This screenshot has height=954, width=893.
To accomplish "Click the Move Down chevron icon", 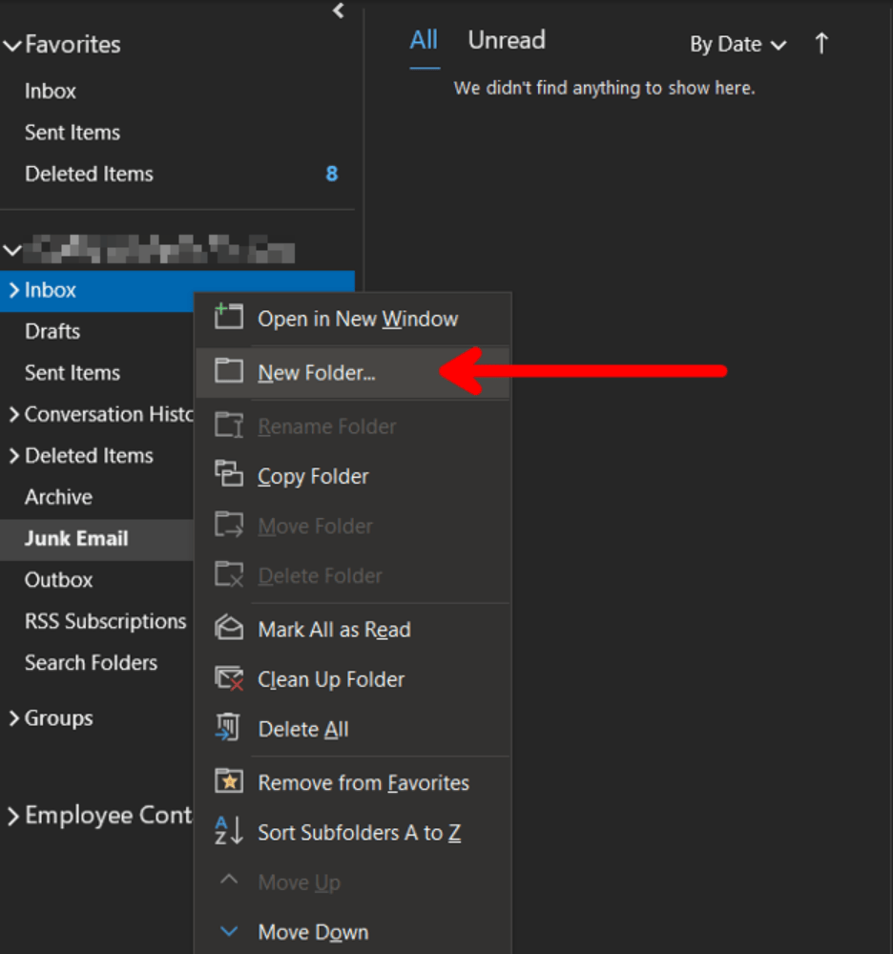I will (228, 931).
